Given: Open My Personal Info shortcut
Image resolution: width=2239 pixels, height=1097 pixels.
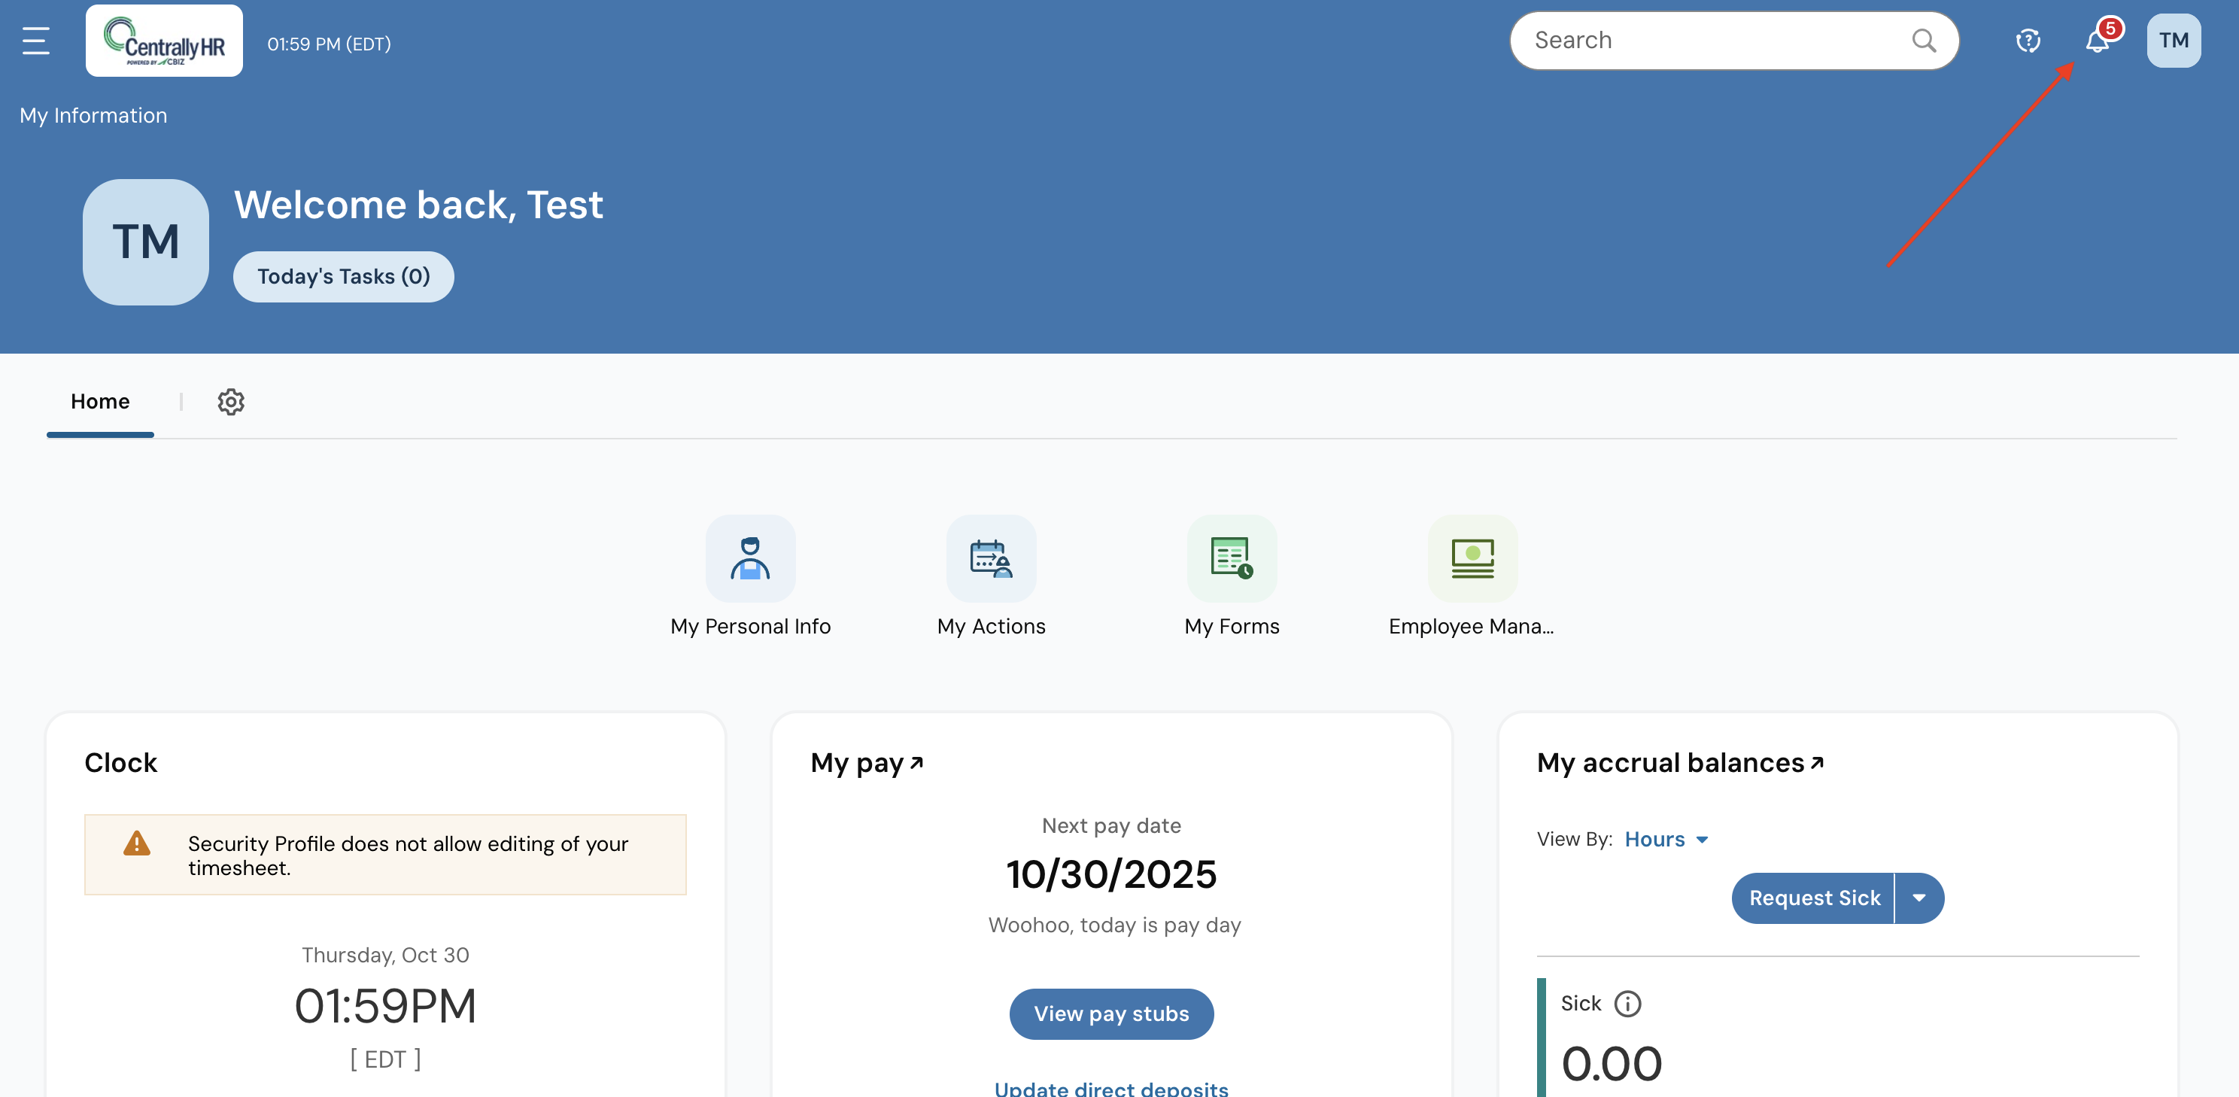Looking at the screenshot, I should (750, 559).
